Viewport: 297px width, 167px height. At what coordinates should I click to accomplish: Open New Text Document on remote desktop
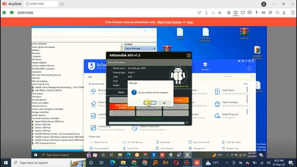(206, 35)
